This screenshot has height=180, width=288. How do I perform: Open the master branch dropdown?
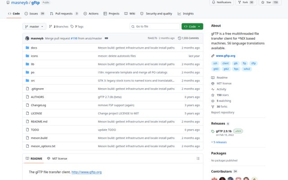34,27
